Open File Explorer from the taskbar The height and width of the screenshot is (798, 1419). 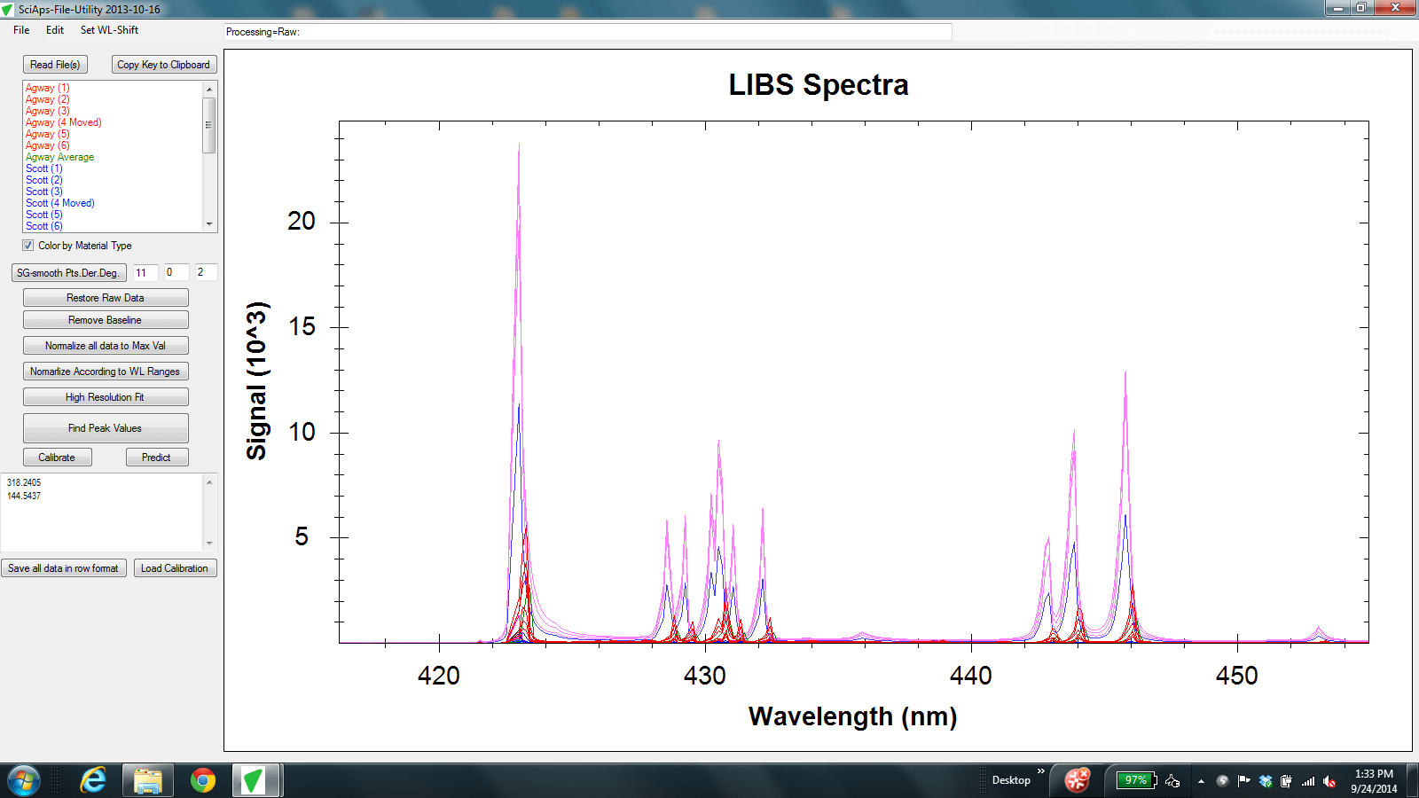(148, 780)
